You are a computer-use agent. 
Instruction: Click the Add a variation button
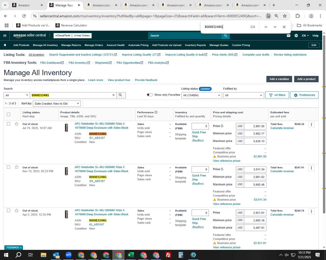(x=279, y=79)
